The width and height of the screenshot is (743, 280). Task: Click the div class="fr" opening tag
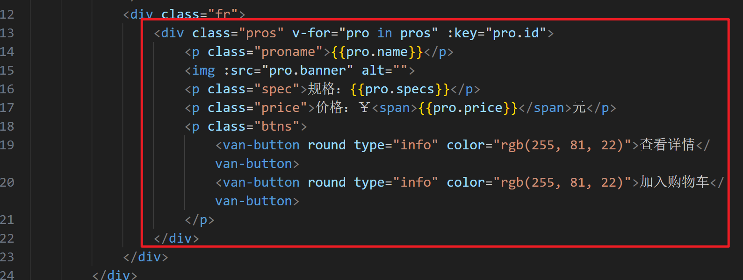[184, 14]
